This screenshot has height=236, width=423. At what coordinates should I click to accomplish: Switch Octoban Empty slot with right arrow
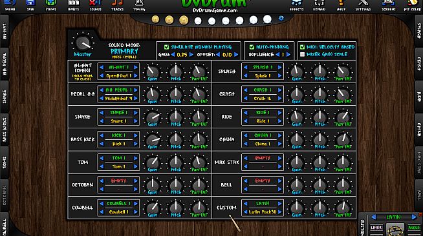click(136, 181)
